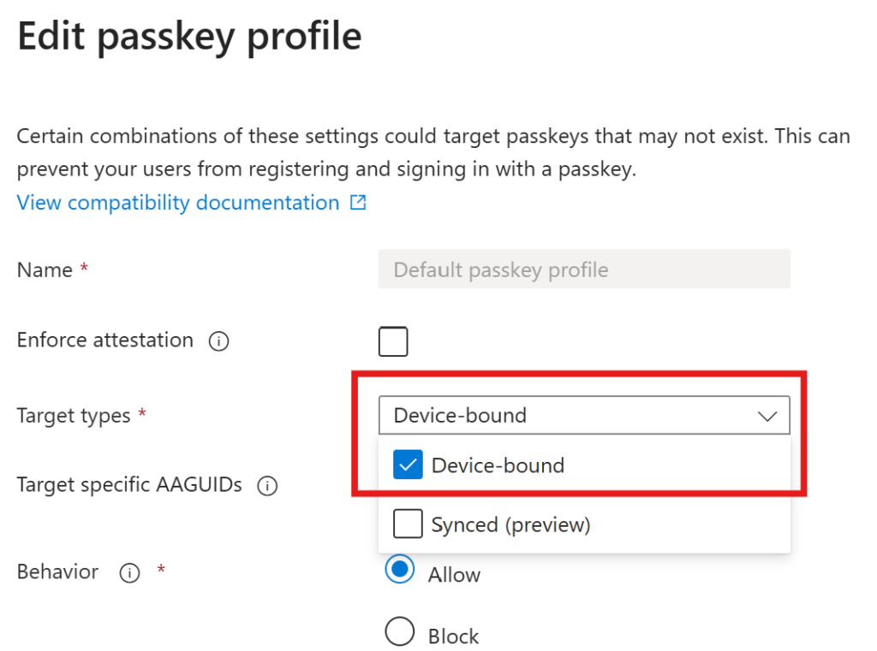This screenshot has width=877, height=651.
Task: Click the info icon beside Enforce attestation
Action: pyautogui.click(x=218, y=341)
